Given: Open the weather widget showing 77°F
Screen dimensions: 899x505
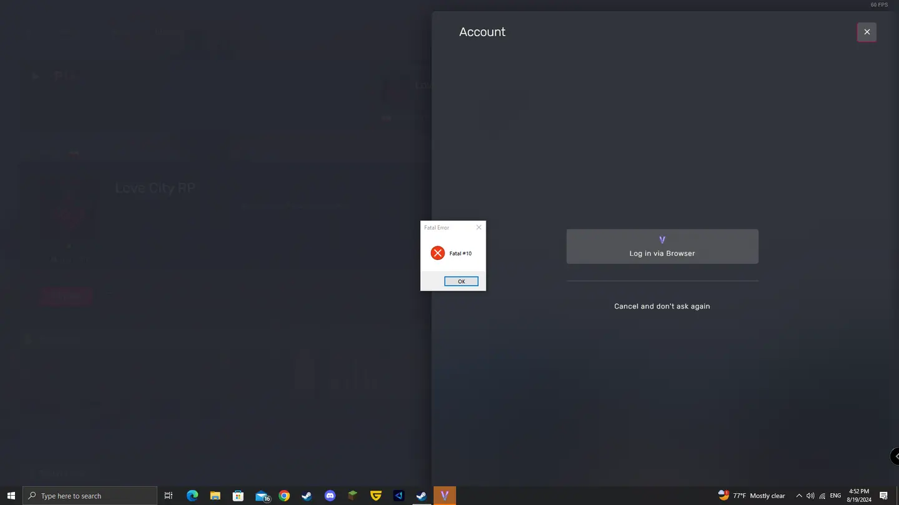Looking at the screenshot, I should pos(752,496).
